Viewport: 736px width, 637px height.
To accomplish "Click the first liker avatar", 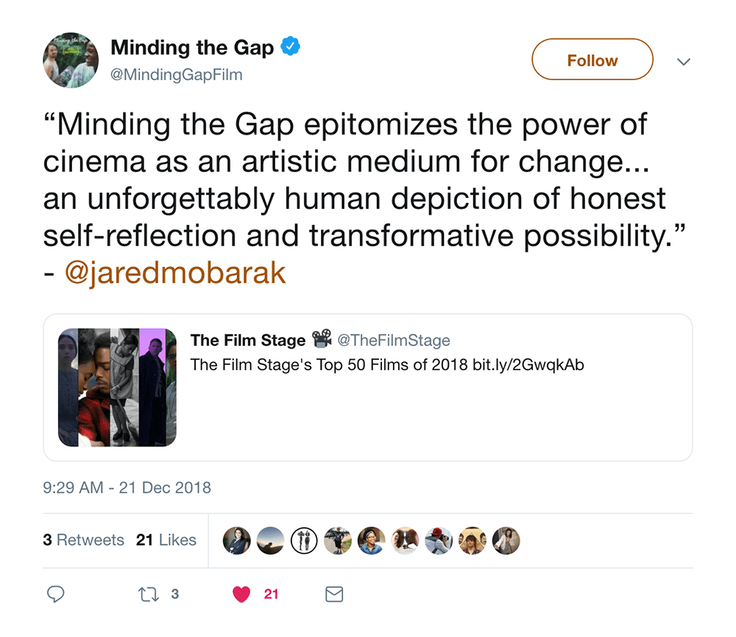I will [x=237, y=540].
